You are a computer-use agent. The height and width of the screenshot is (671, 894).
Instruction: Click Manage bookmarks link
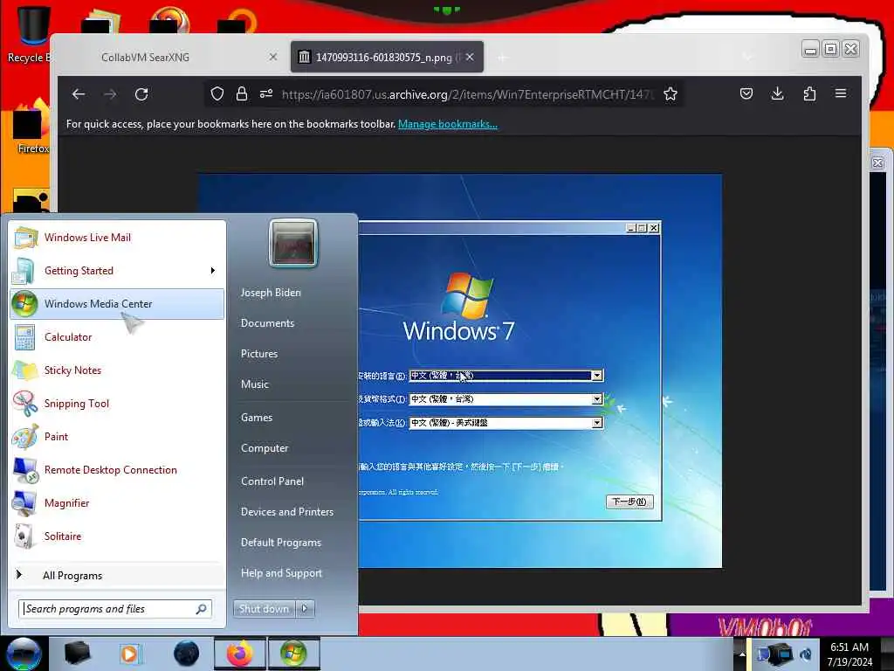tap(448, 124)
